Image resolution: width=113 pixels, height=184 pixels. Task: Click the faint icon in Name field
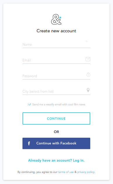[x=87, y=41]
